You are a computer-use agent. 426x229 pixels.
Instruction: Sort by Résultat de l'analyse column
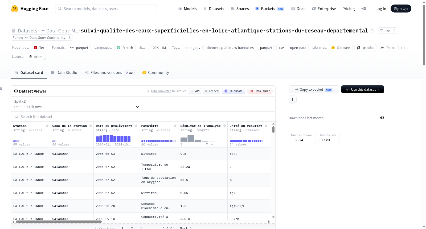tap(224, 126)
